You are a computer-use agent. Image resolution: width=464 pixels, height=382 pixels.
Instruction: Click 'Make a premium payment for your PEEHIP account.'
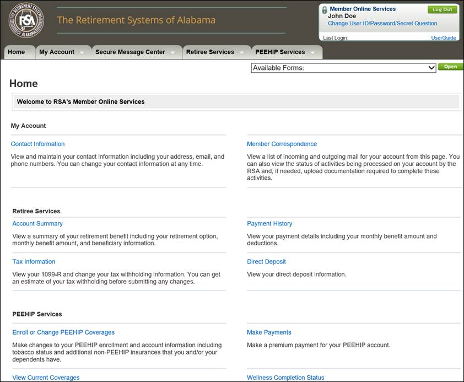(x=319, y=345)
